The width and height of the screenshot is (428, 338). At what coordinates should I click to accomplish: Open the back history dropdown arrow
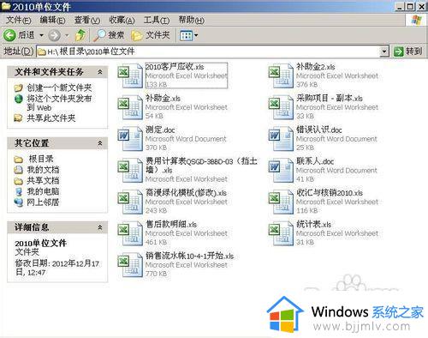point(41,35)
